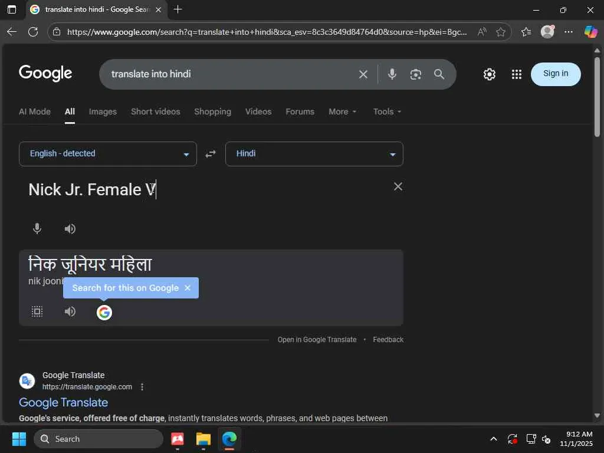
Task: Open Google quick settings gear
Action: (x=489, y=74)
